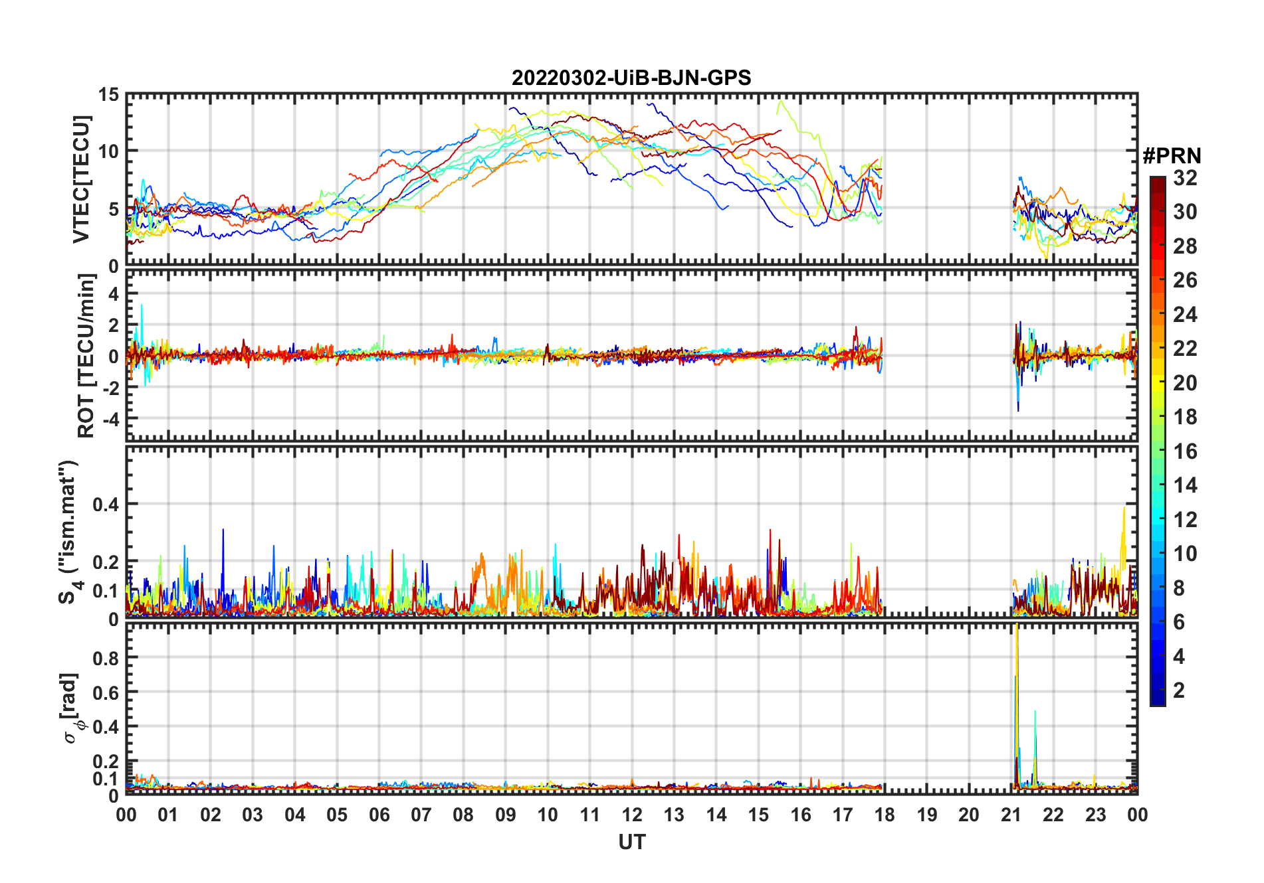Screen dimensions: 1264x883
Task: Click x-axis tick label 18
Action: 885,815
